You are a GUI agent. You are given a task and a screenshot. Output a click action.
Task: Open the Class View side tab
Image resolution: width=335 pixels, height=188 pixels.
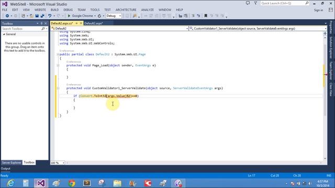click(331, 89)
